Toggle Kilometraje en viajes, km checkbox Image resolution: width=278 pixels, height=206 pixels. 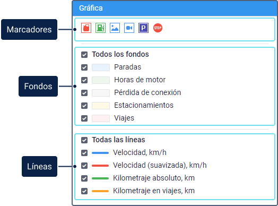point(84,191)
